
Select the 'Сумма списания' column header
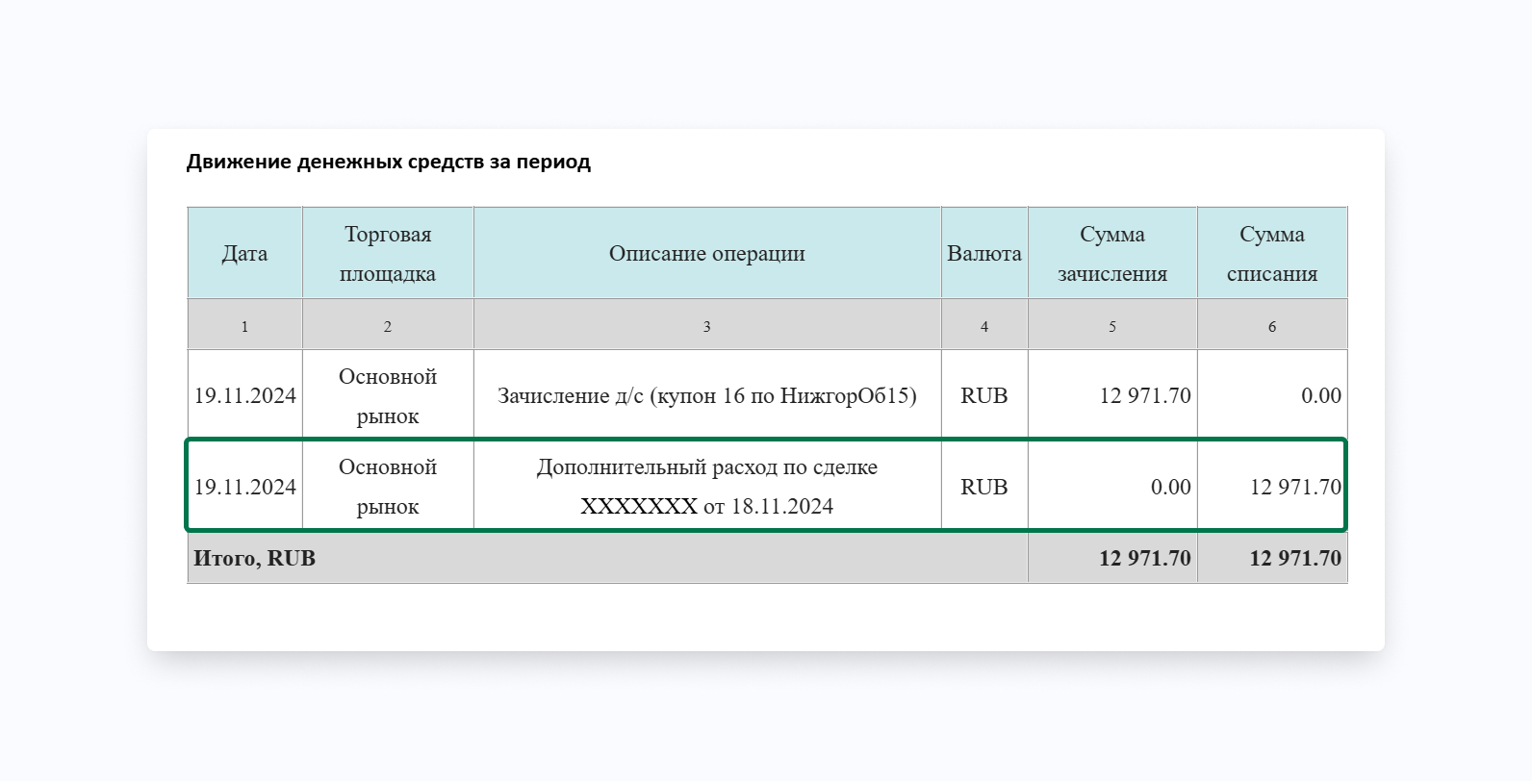point(1272,253)
